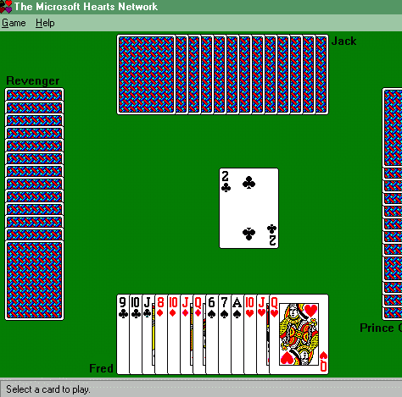The width and height of the screenshot is (402, 397).
Task: Play the 10 of clubs
Action: click(136, 334)
